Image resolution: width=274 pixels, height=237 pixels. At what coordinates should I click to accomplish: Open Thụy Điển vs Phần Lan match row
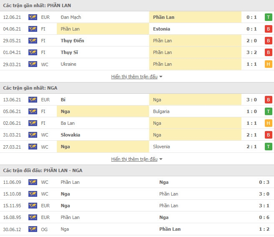tap(137, 41)
